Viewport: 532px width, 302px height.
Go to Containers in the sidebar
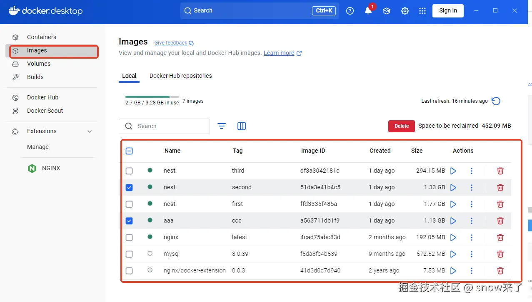51,37
